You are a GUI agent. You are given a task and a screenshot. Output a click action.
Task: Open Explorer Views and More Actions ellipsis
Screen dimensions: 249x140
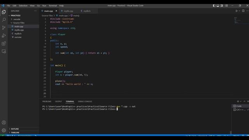click(35, 11)
